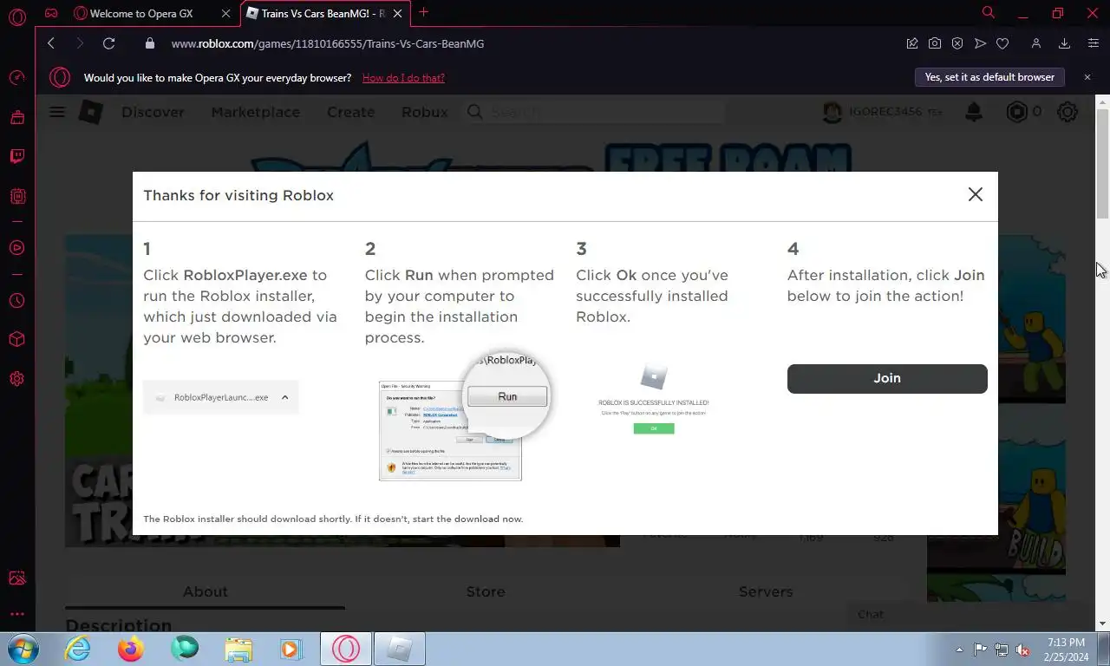Switch to the Servers tab
The height and width of the screenshot is (666, 1110).
tap(766, 591)
